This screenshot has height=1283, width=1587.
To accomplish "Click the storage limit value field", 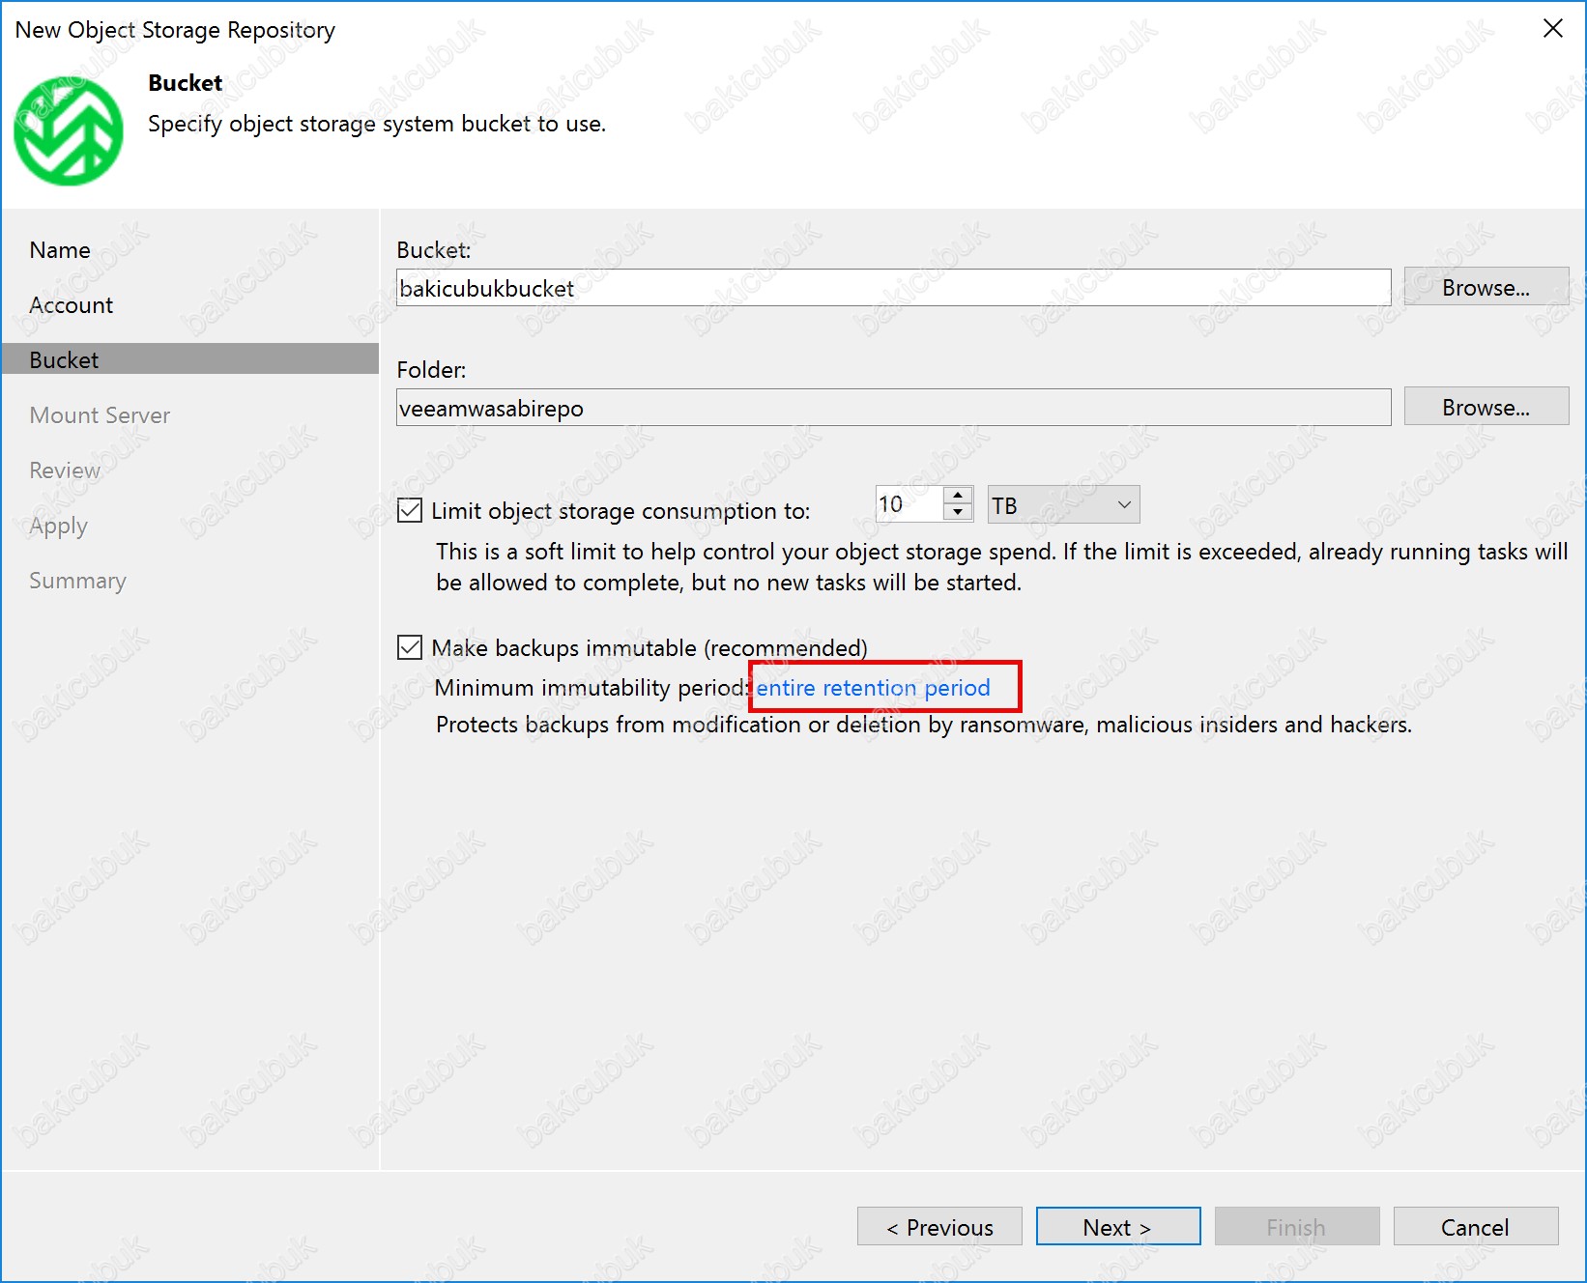I will tap(907, 504).
